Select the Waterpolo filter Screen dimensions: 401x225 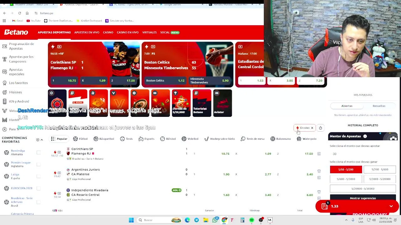pos(306,139)
